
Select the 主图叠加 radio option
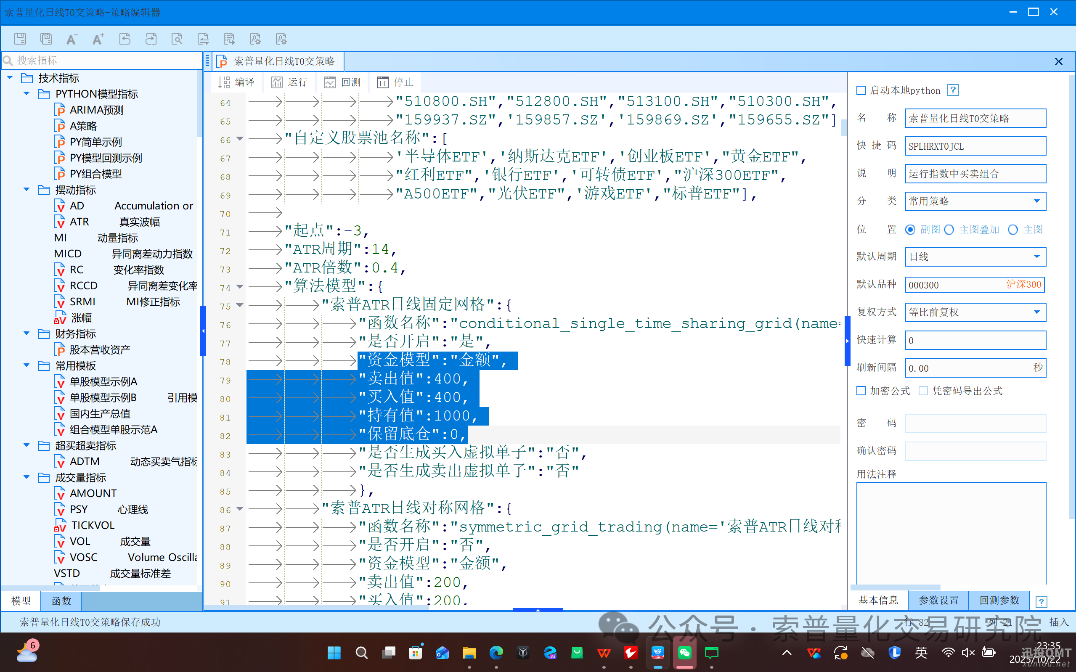(949, 230)
